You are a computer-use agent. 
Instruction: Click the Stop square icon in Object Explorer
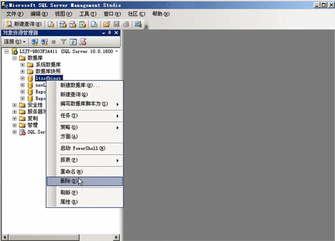[54, 42]
